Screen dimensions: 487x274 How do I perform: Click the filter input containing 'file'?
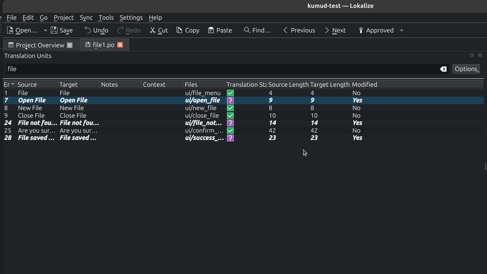(219, 69)
